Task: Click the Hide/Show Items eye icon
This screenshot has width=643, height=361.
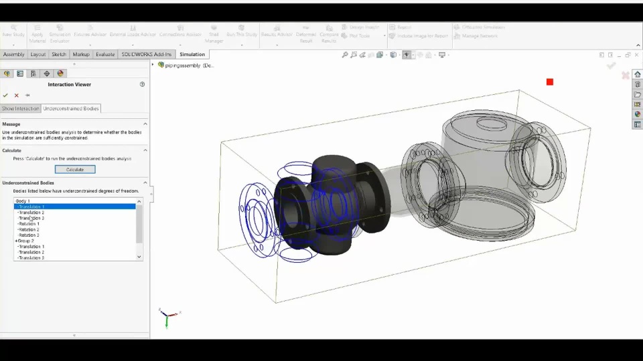Action: coord(407,55)
